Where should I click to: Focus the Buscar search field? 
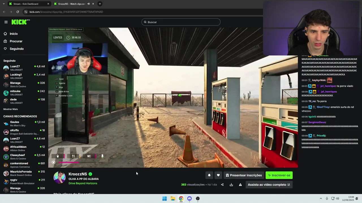[181, 22]
